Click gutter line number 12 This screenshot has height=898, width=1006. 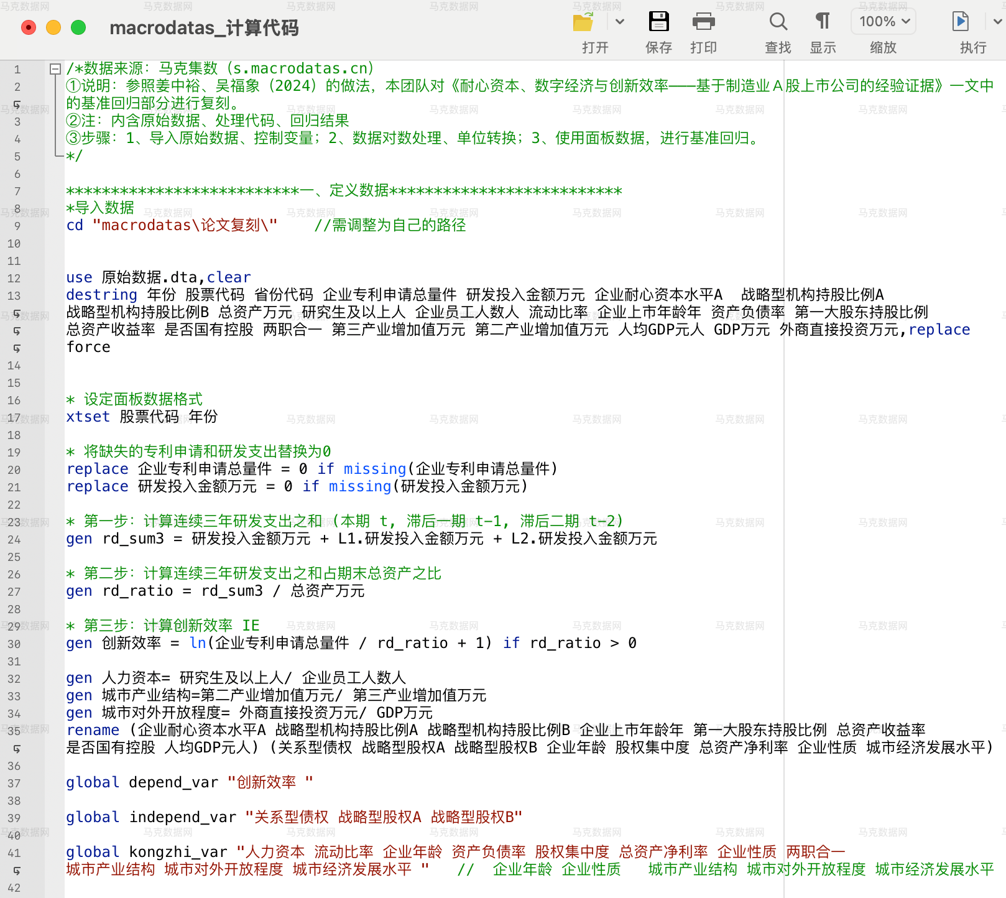coord(14,279)
